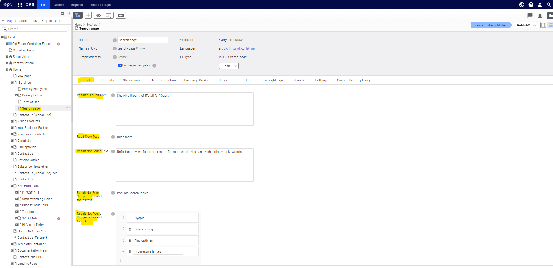
Task: Expand the Vision Products tree node
Action: [x=12, y=121]
